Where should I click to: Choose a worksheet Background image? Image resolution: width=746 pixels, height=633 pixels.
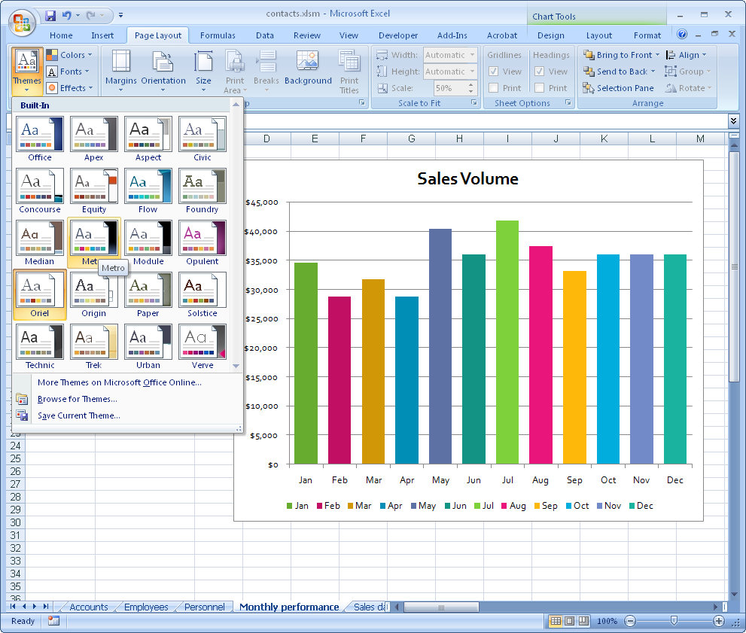pos(306,70)
